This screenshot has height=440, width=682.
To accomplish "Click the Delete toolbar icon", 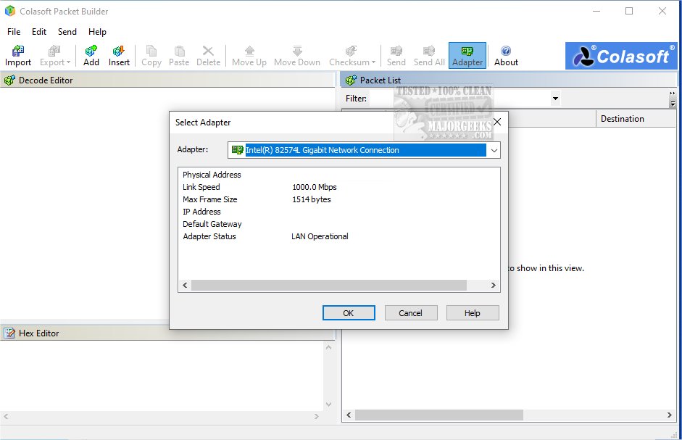I will point(208,55).
